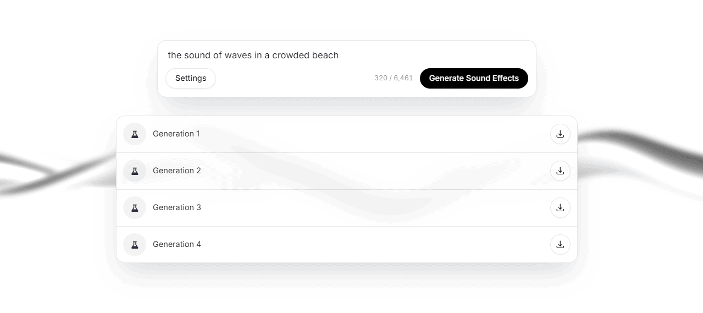Select the Generation 2 row label
Screen dimensions: 703x313
pos(177,171)
